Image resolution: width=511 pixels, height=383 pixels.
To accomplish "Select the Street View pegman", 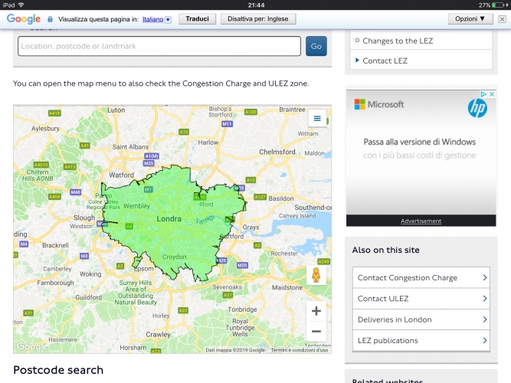I will pos(316,275).
